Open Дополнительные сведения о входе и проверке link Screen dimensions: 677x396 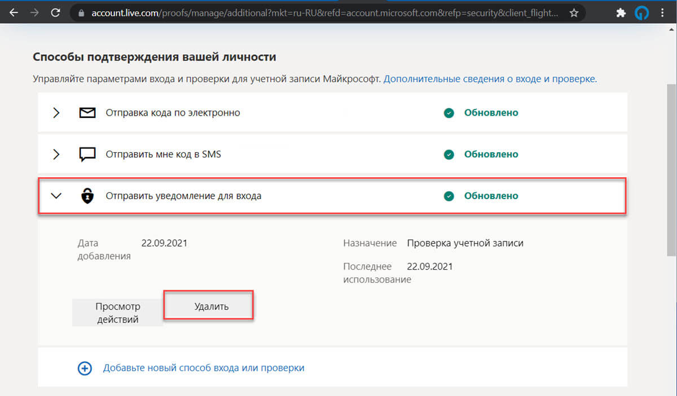pyautogui.click(x=490, y=79)
